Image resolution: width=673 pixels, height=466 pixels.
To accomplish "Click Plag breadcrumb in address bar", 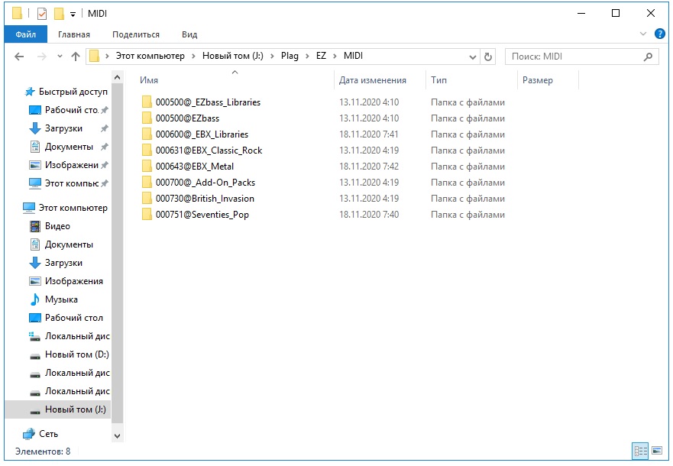I will click(x=290, y=56).
